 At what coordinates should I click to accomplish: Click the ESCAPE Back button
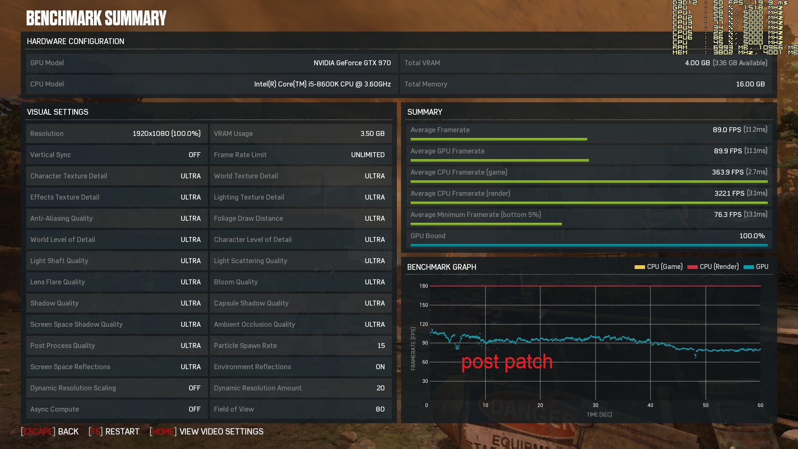pyautogui.click(x=50, y=432)
